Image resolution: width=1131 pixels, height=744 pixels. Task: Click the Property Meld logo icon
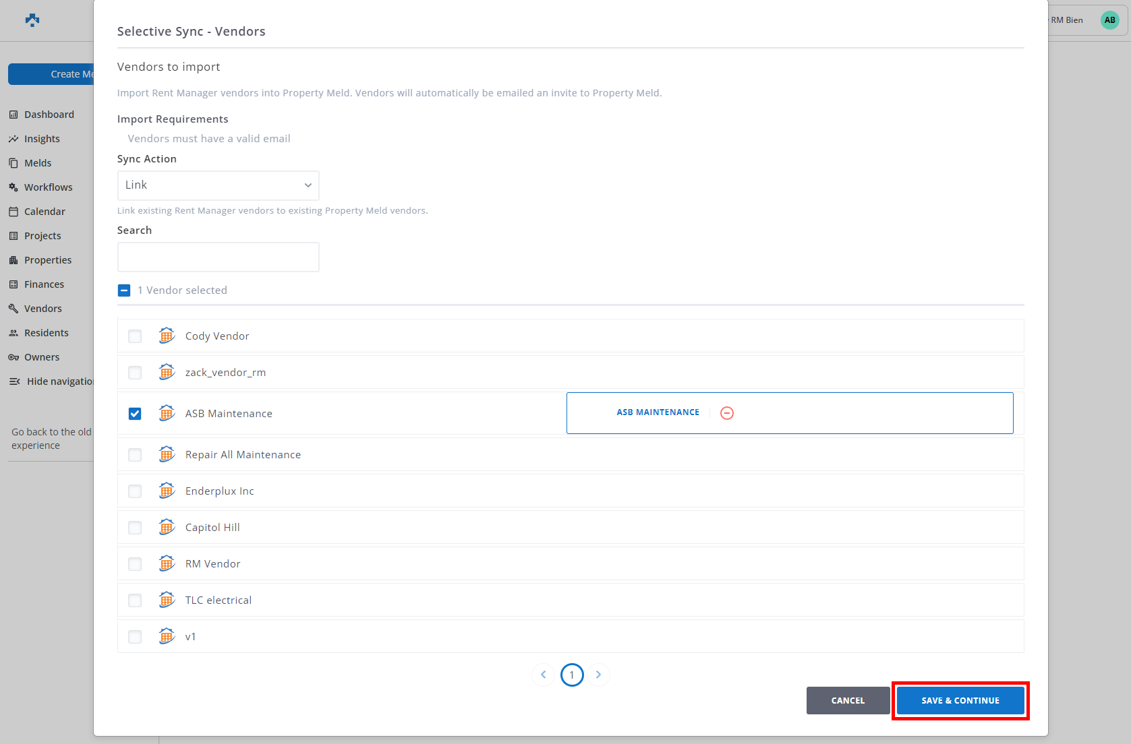point(32,20)
